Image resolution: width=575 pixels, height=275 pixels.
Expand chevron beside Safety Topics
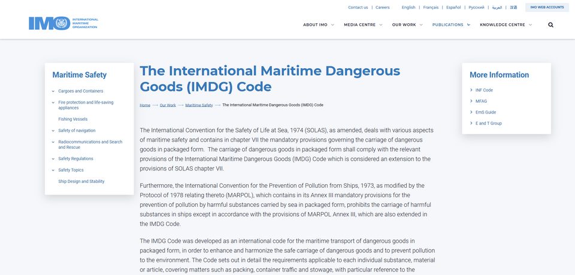coord(53,170)
